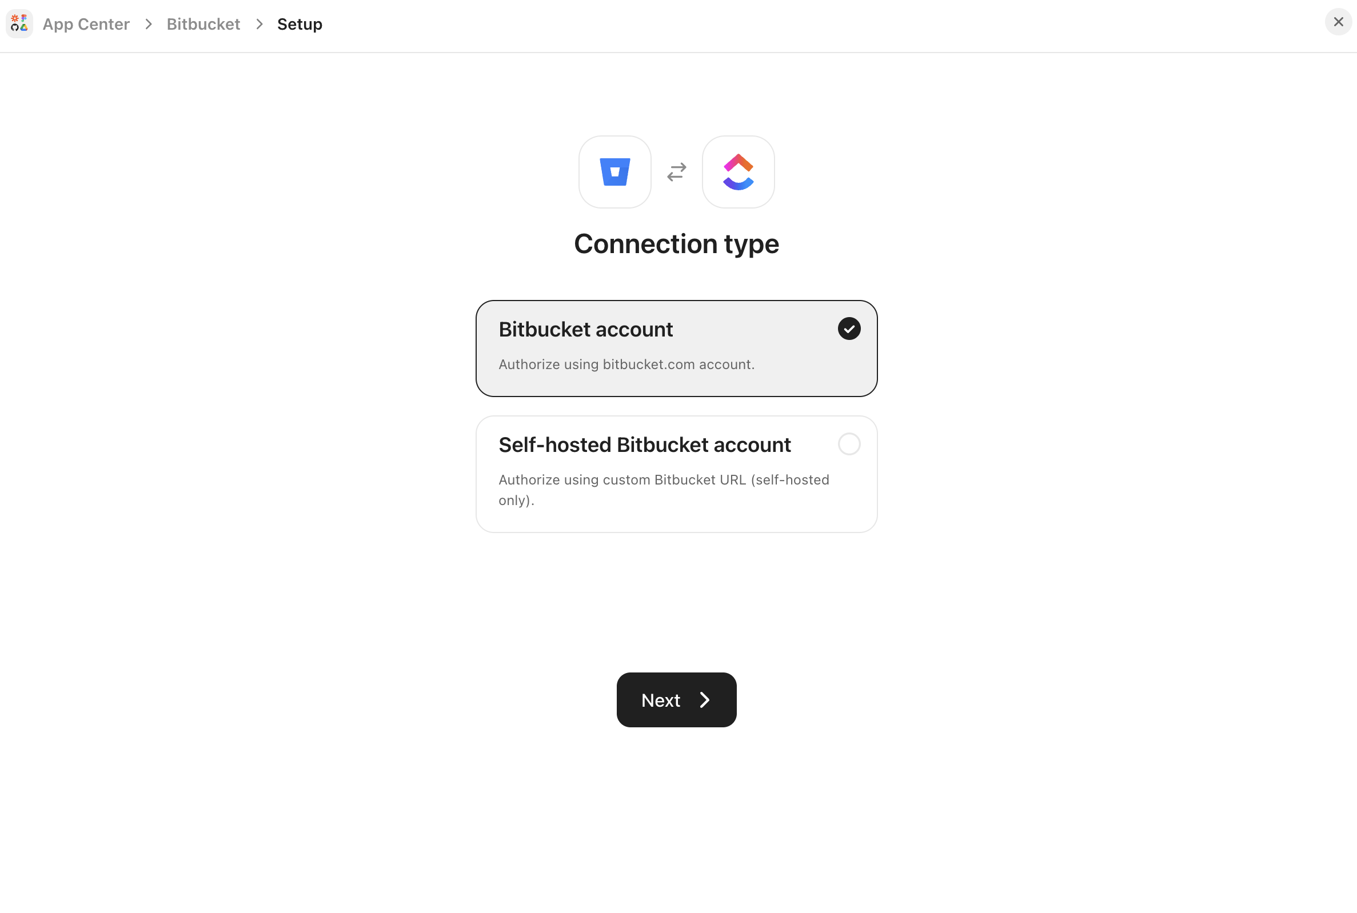Navigate to the Bitbucket breadcrumb link

click(203, 24)
